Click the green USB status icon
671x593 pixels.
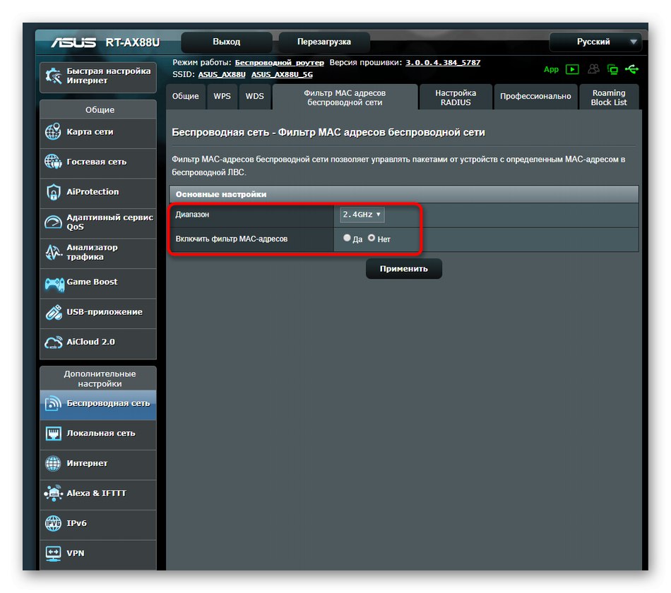coord(631,69)
